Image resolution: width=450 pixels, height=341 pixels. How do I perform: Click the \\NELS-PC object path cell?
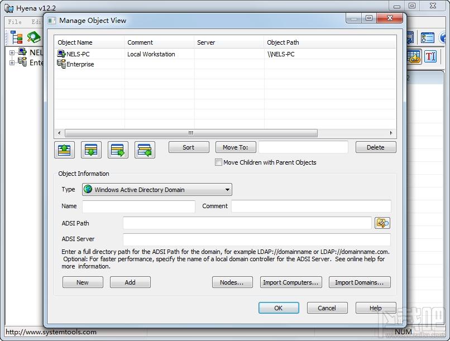[281, 54]
